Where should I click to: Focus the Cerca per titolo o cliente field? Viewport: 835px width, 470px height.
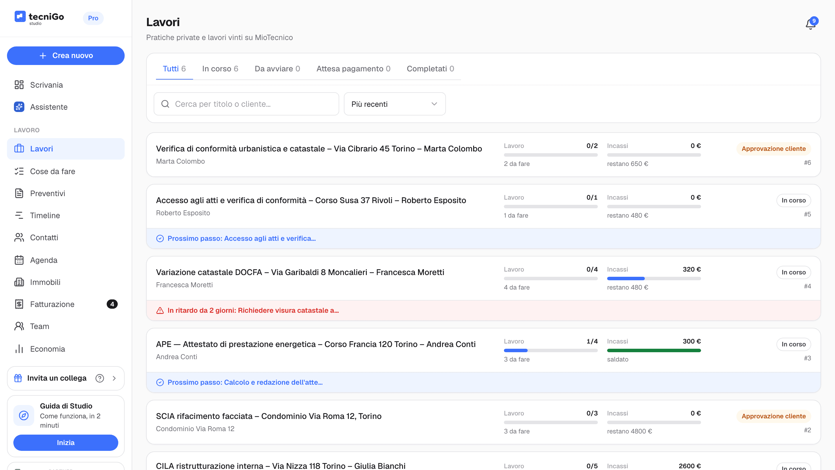(x=246, y=104)
